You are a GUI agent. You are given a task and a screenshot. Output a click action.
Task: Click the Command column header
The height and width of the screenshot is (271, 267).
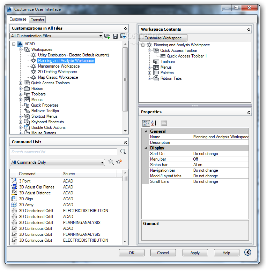(x=39, y=174)
